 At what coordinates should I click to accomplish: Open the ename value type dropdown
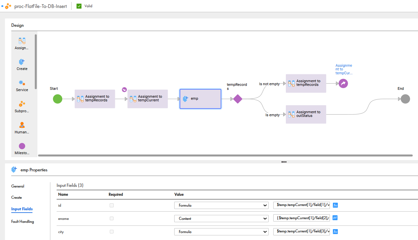[x=221, y=219]
